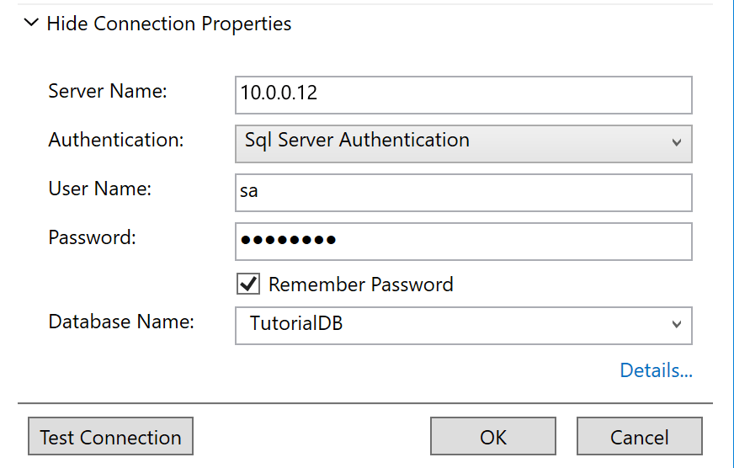
Task: Click into the User Name field
Action: point(463,193)
